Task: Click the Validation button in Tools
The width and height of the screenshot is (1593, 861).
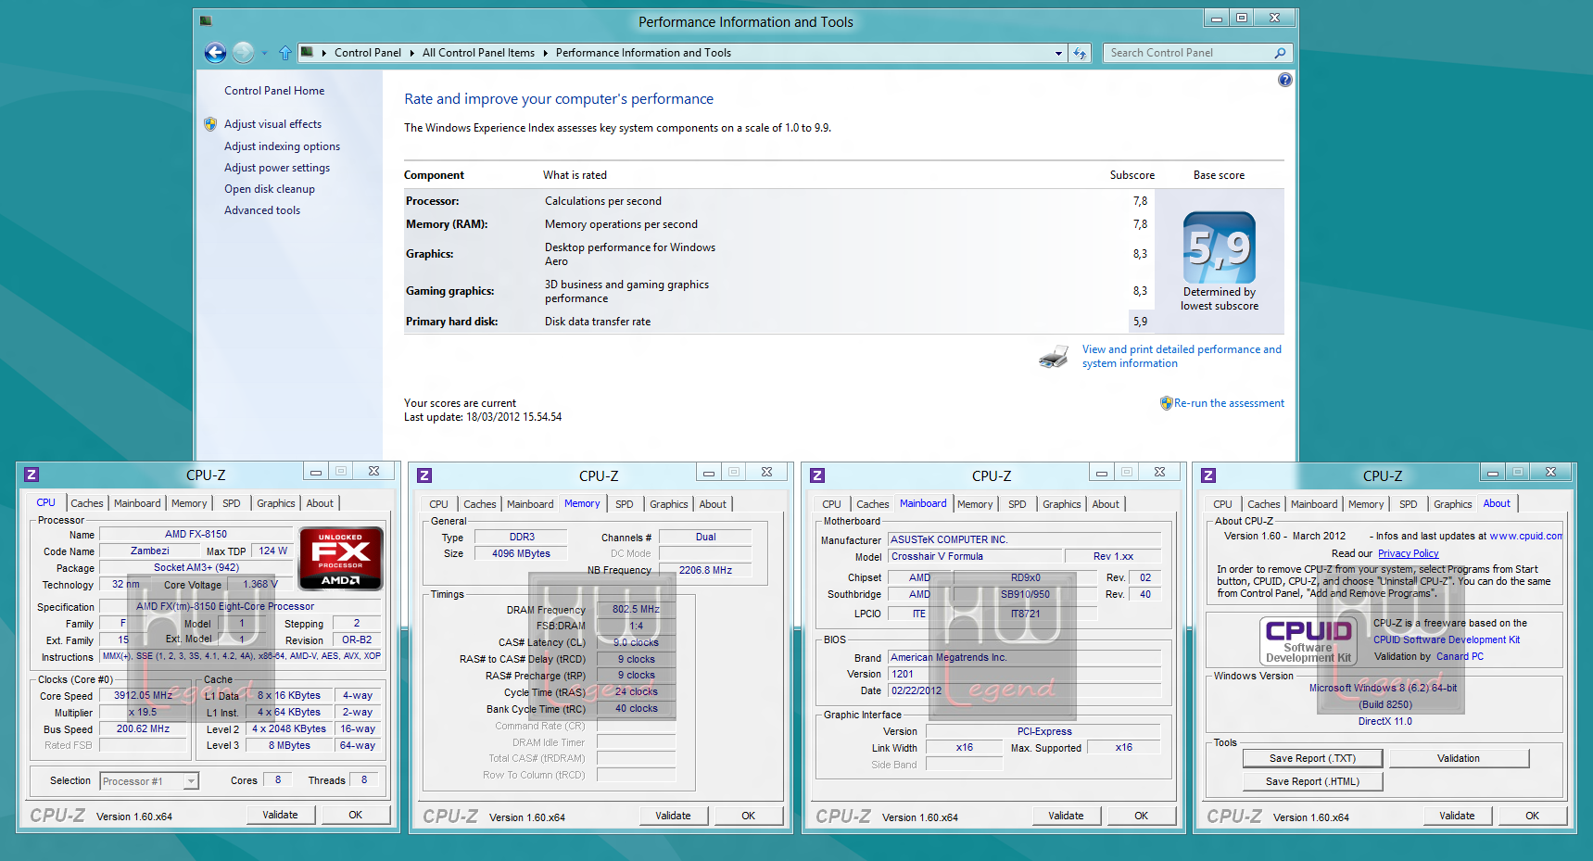Action: (x=1459, y=758)
